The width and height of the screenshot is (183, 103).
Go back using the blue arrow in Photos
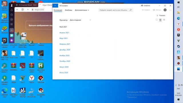55,6
